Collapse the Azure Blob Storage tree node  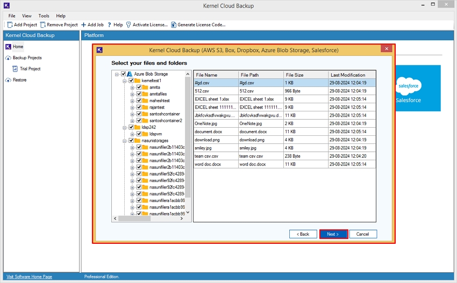tap(117, 74)
